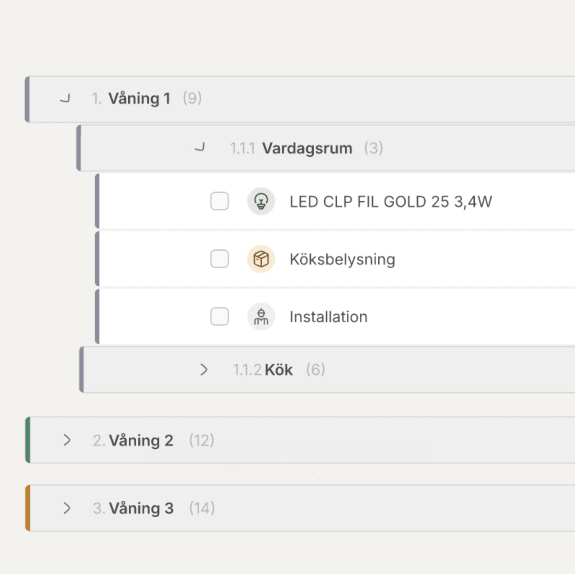Check the Köksbelysning row checkbox
The image size is (575, 574).
point(219,259)
